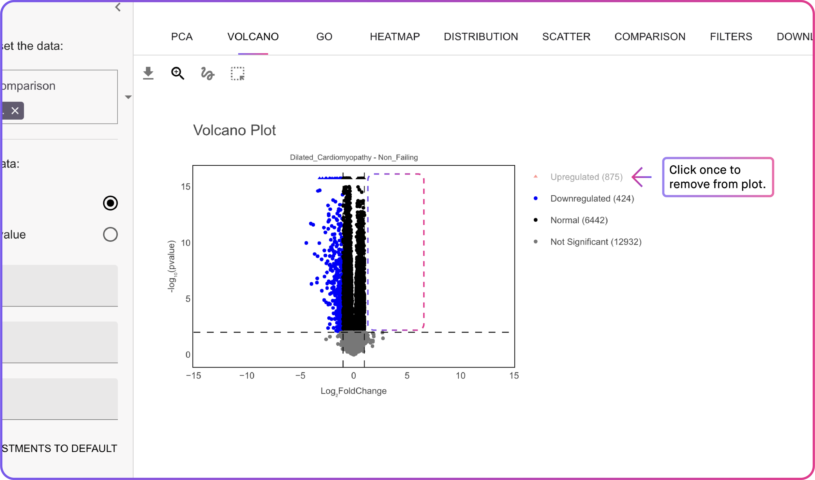Switch to the GO analysis tab
This screenshot has width=815, height=480.
click(x=324, y=37)
